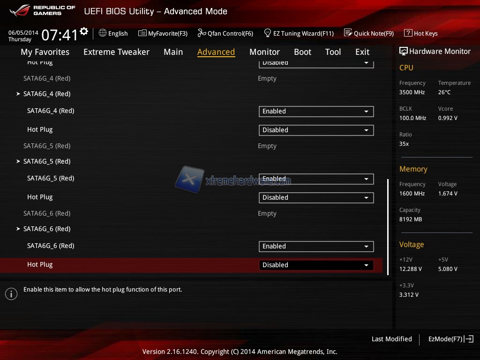The image size is (480, 360).
Task: Open MyFavorite(F3) via its icon
Action: tap(142, 33)
